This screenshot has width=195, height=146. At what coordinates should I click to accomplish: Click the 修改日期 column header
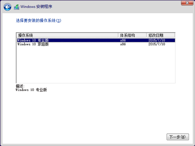(161, 35)
